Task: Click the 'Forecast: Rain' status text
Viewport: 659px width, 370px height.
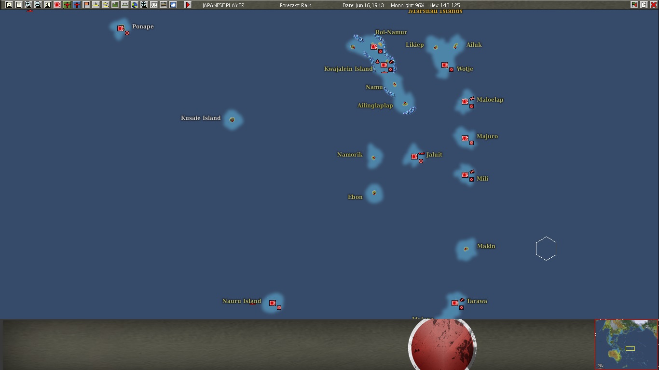Action: tap(296, 5)
